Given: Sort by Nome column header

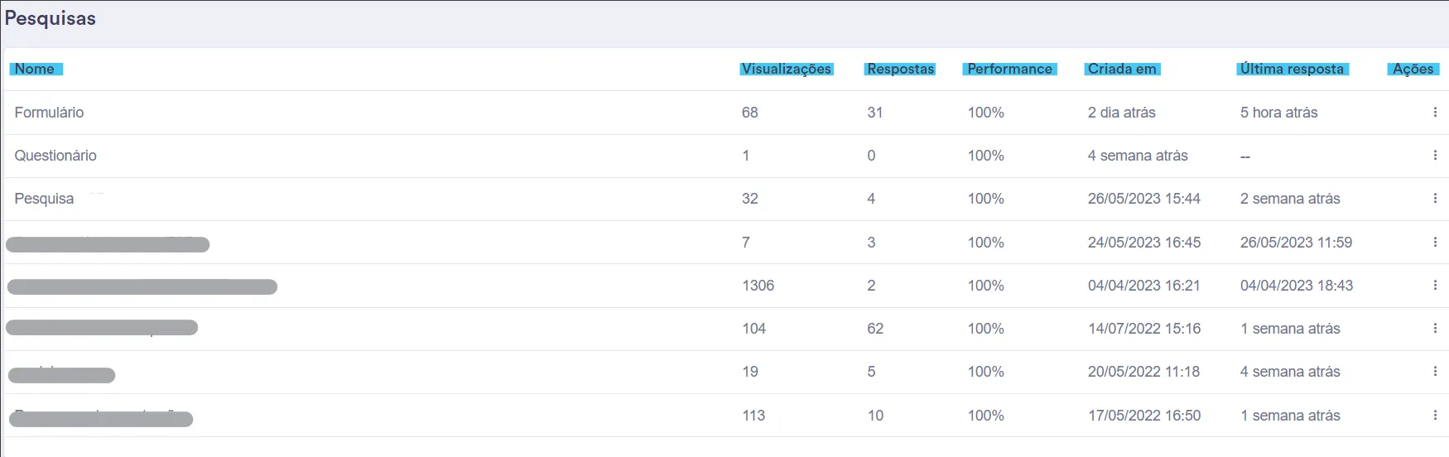Looking at the screenshot, I should pyautogui.click(x=35, y=69).
